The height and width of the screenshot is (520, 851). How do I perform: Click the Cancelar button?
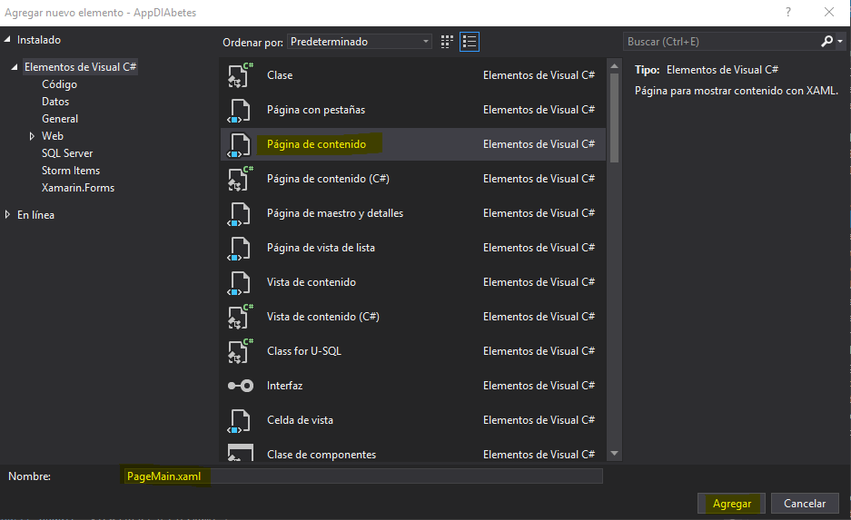(805, 504)
